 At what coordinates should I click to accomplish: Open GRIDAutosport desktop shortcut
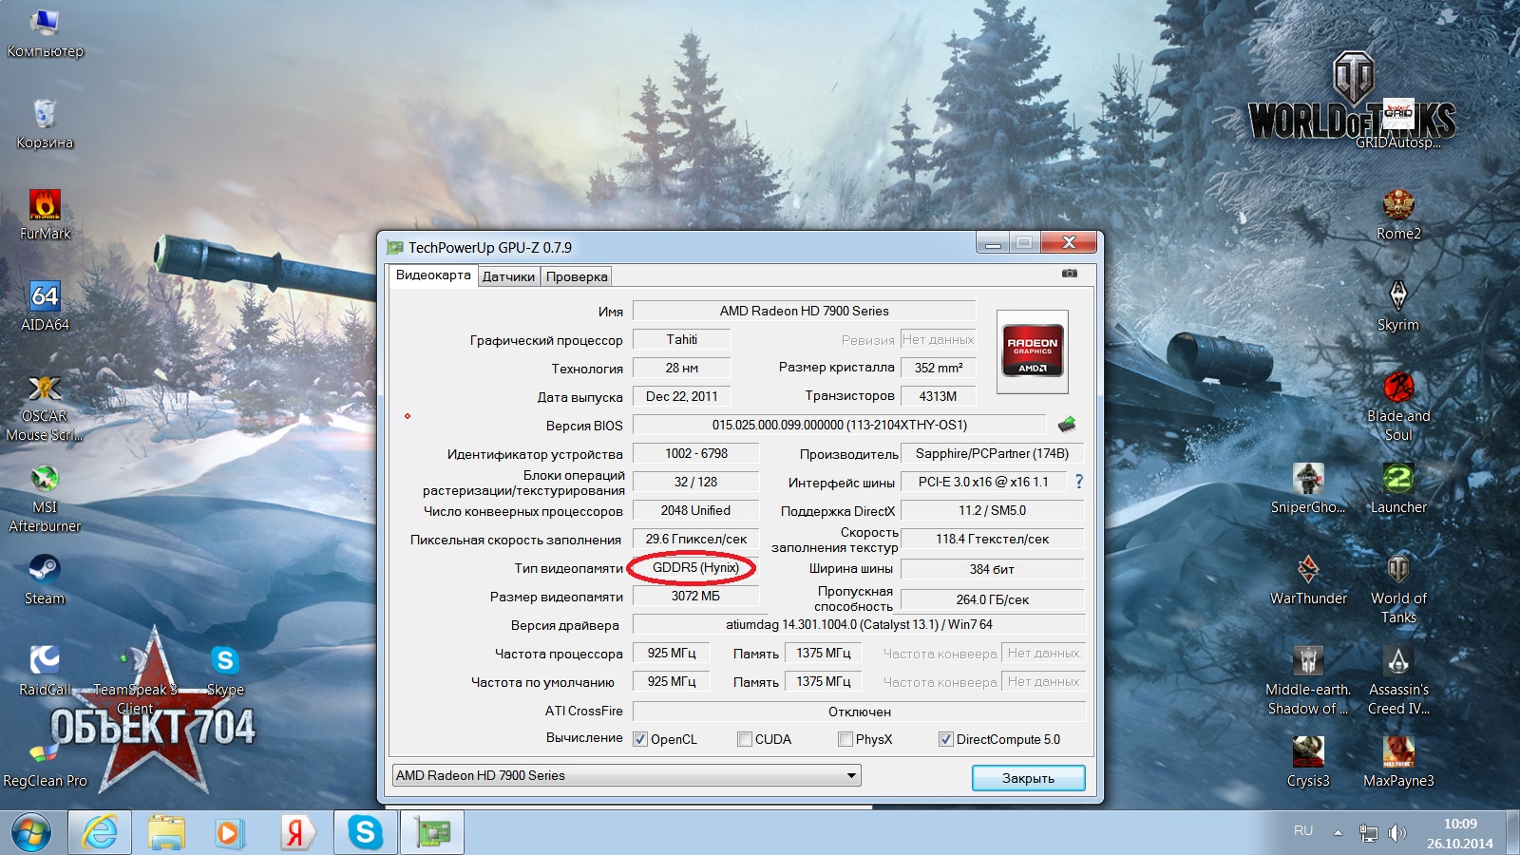pos(1398,123)
